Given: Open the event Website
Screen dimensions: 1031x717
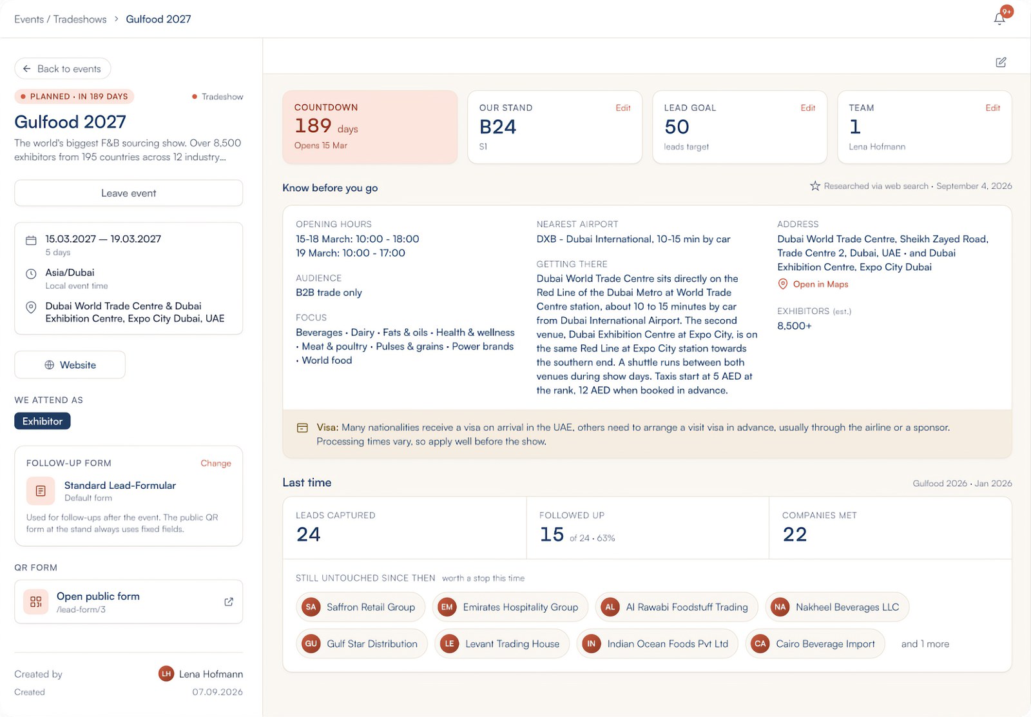Looking at the screenshot, I should click(70, 365).
